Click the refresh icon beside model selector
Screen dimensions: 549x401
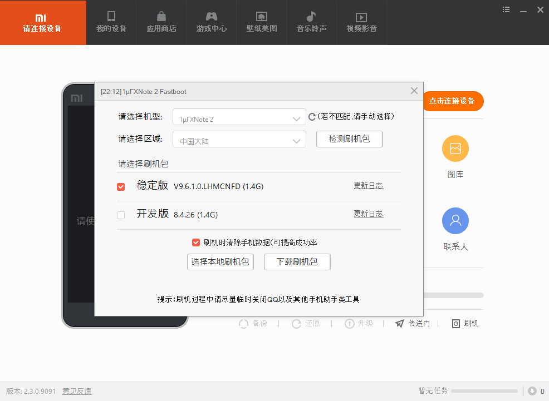312,117
